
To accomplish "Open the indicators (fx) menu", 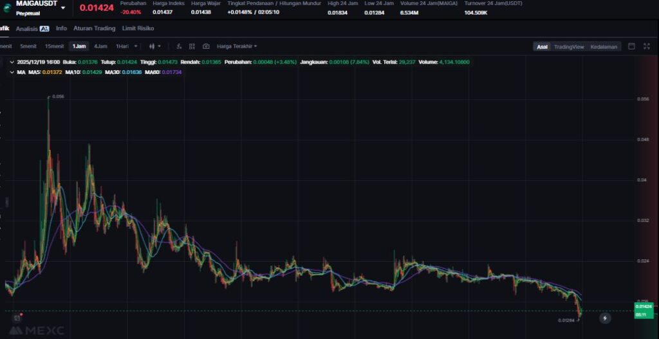I will [179, 46].
